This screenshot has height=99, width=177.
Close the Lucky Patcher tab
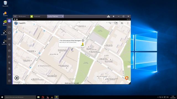[63, 16]
